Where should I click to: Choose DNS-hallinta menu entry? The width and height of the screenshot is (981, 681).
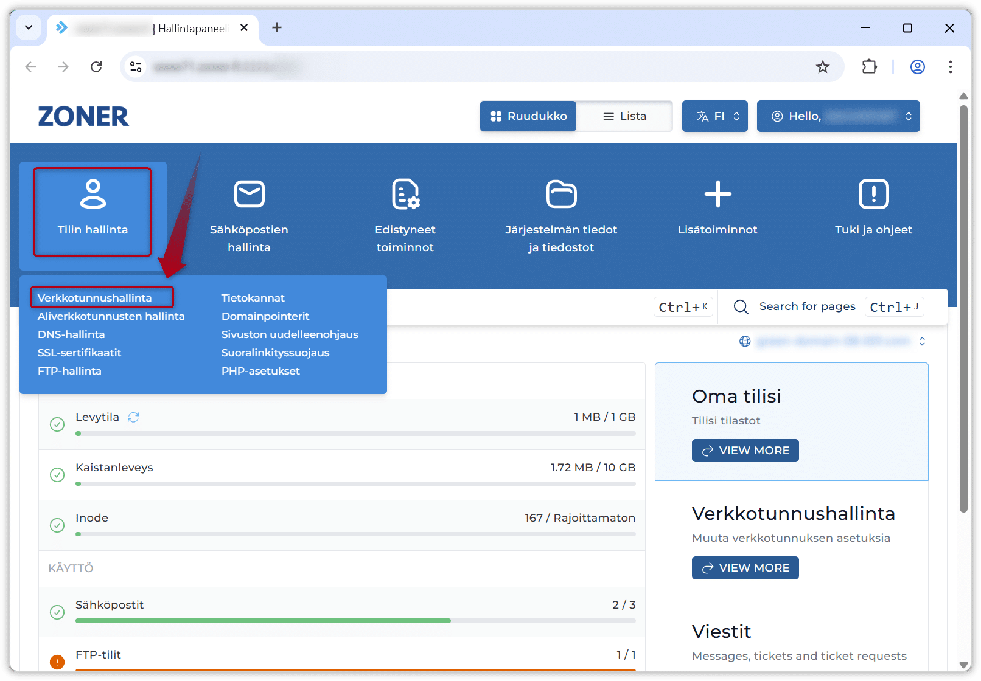(71, 334)
